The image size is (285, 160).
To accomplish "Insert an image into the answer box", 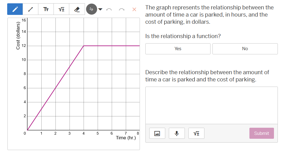I will point(157,133).
